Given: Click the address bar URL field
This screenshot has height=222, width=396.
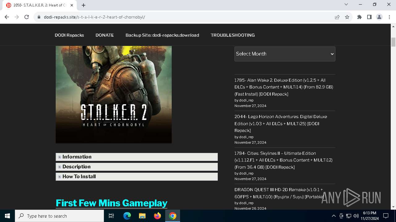Looking at the screenshot, I should pos(186,17).
